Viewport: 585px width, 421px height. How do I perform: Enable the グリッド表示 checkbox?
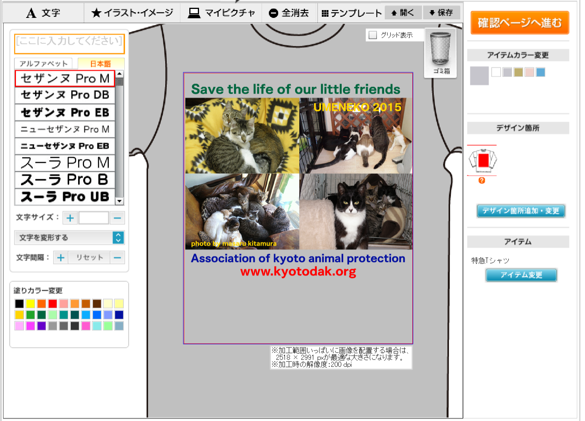373,35
